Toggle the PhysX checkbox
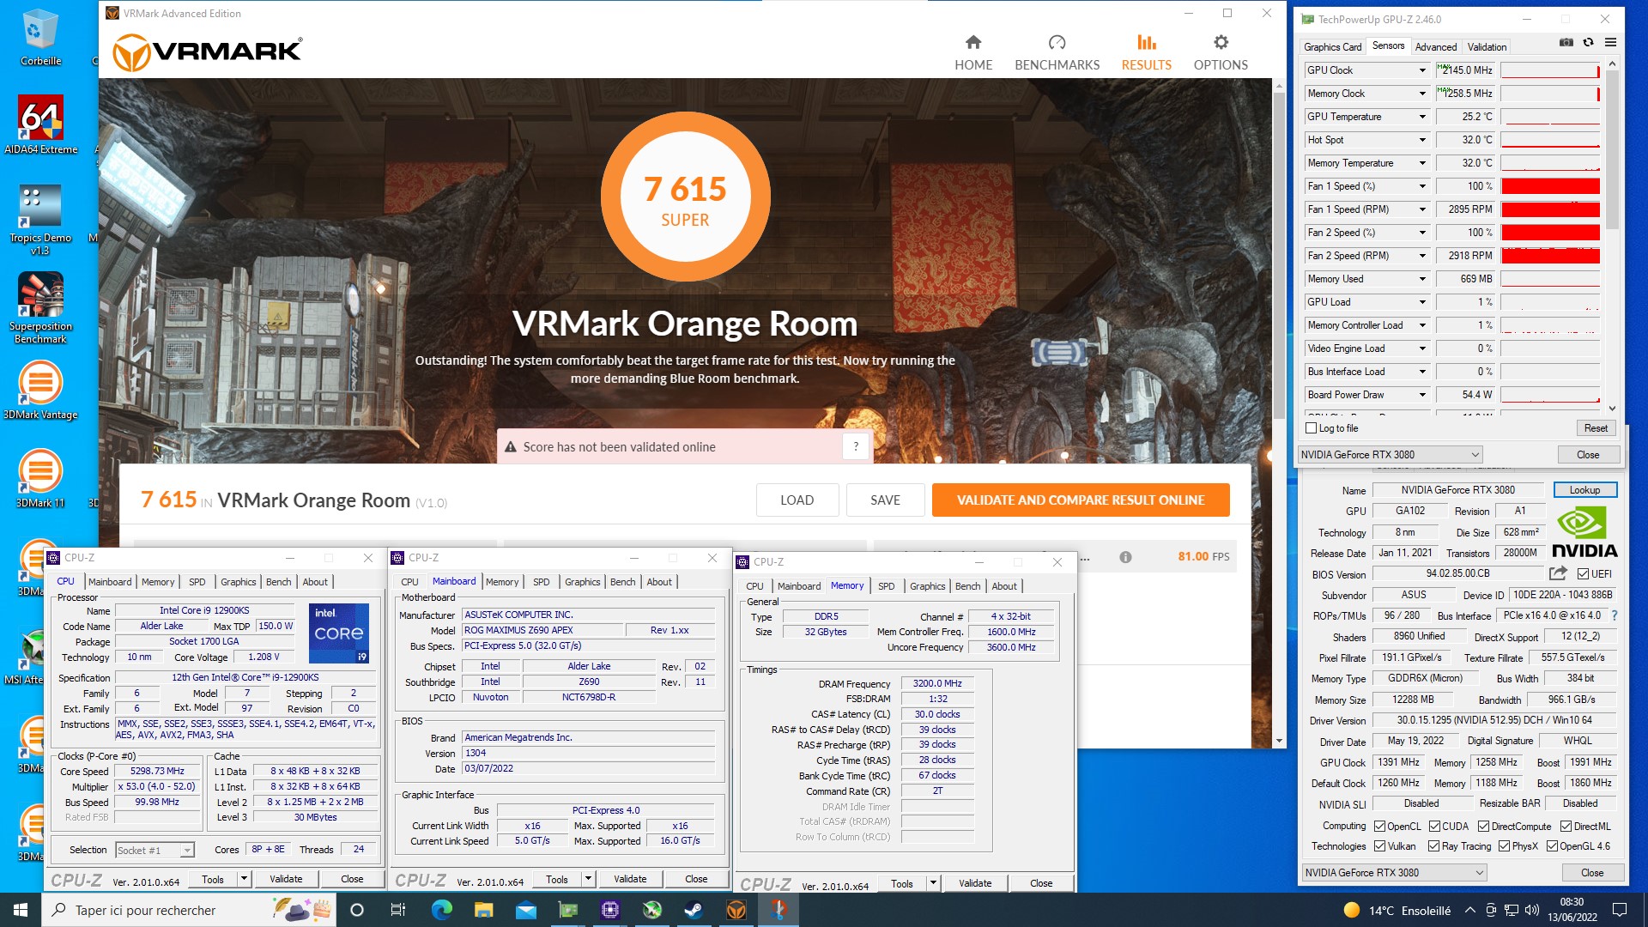 (1504, 846)
